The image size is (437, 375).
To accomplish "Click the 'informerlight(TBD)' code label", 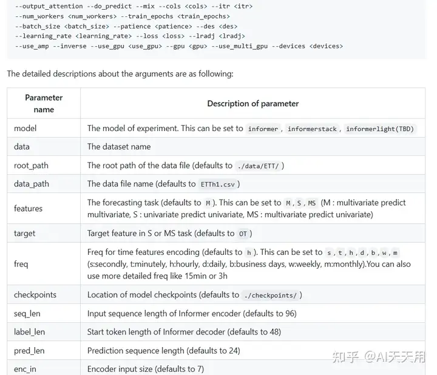I will click(x=380, y=129).
